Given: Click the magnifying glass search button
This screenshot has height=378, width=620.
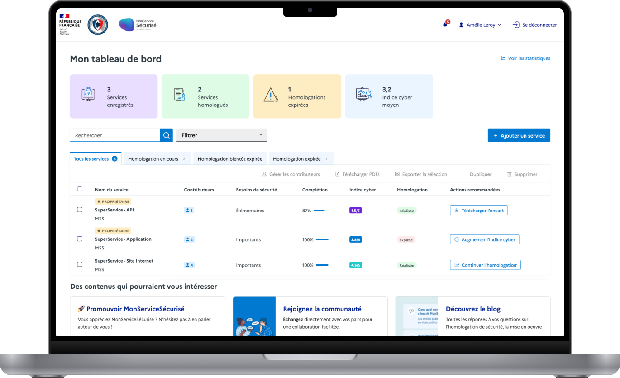Looking at the screenshot, I should click(x=167, y=135).
